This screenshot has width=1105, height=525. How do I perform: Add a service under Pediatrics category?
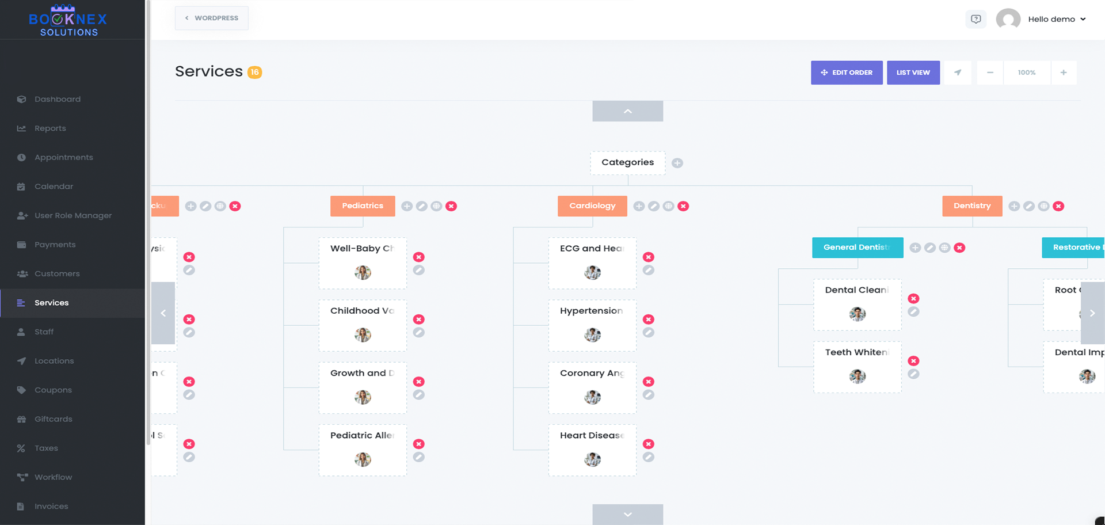[407, 206]
